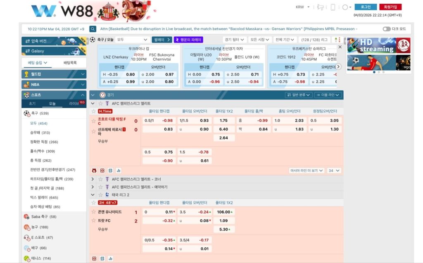Open the HD streaming banner
This screenshot has width=423, height=263.
(x=379, y=45)
